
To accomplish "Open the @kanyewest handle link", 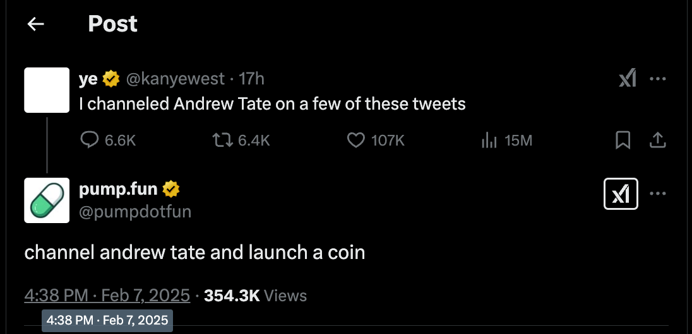I will coord(175,79).
